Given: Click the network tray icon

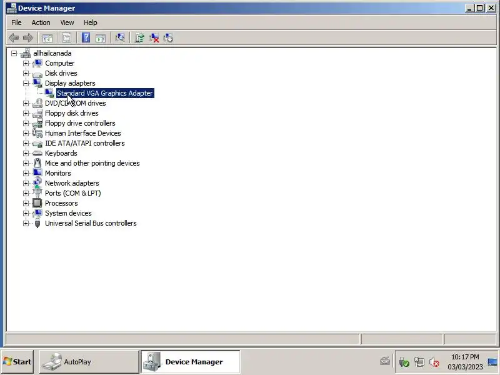Looking at the screenshot, I should [419, 362].
